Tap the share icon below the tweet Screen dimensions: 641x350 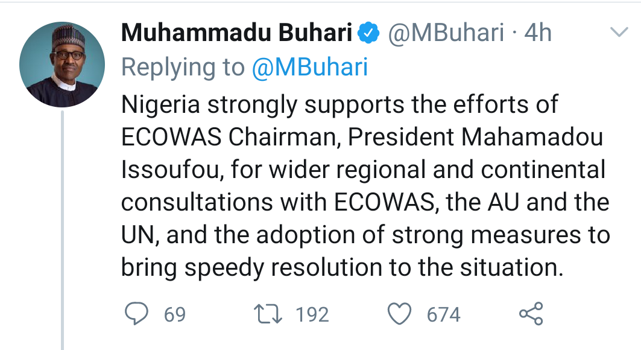click(531, 314)
